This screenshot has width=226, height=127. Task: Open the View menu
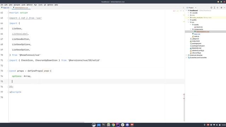(x=11, y=5)
